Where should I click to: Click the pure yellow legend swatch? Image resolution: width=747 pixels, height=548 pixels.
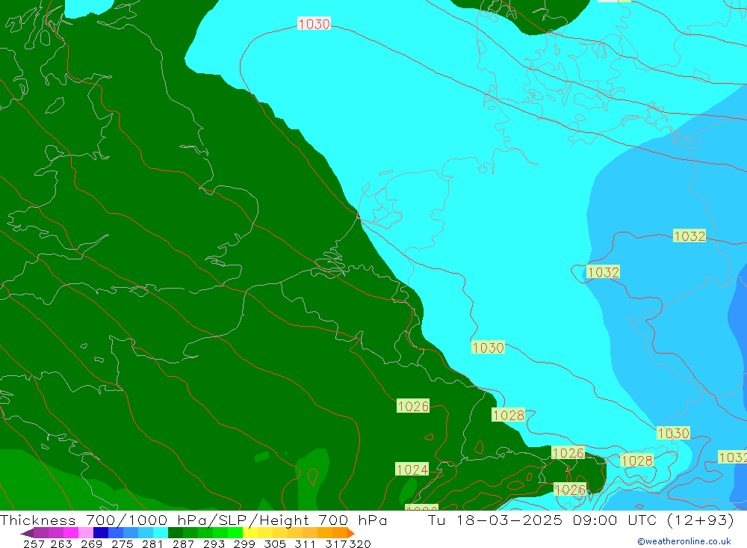coord(250,533)
